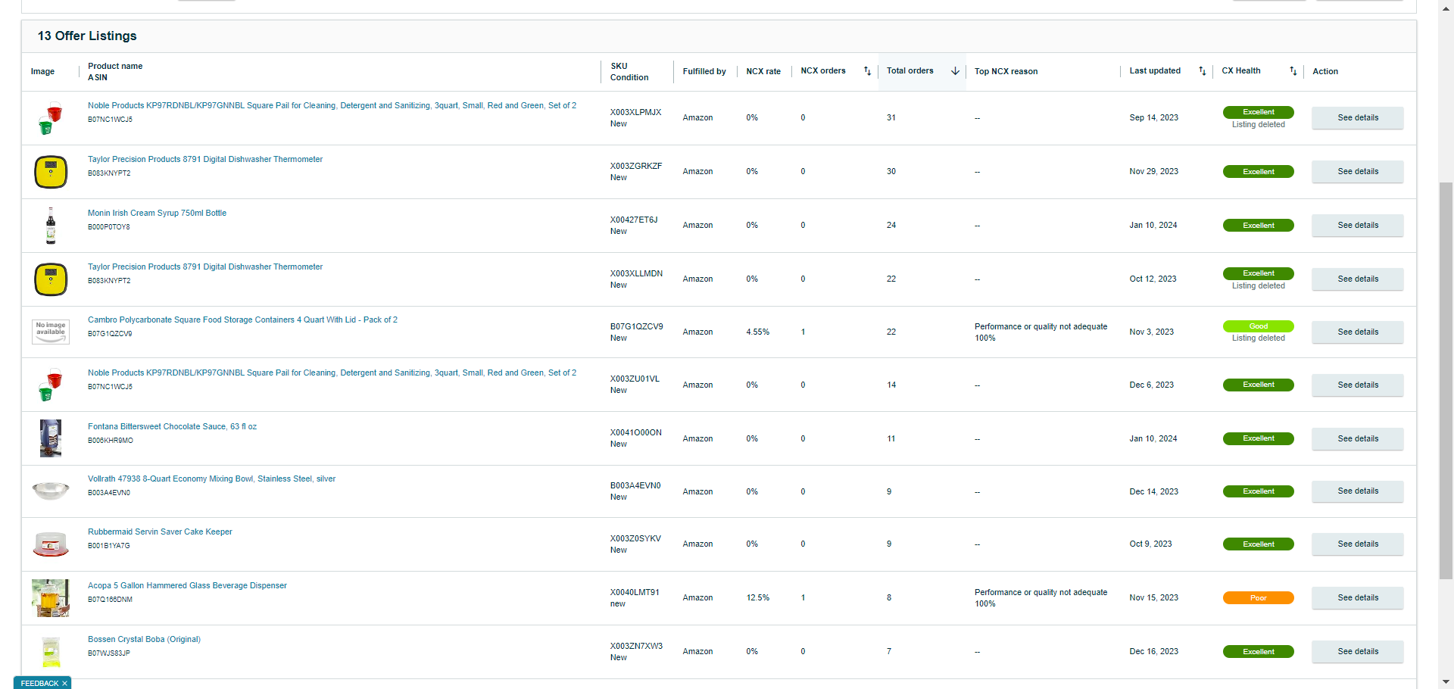Click the Top NCX reason column header
Image resolution: width=1454 pixels, height=689 pixels.
point(1006,72)
